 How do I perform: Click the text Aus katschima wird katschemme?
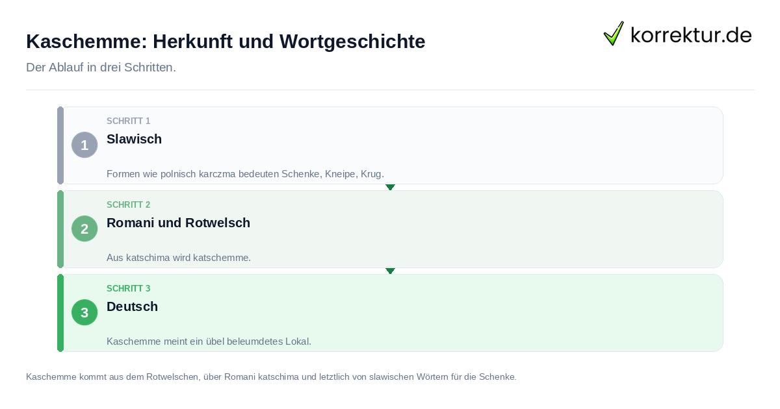click(x=179, y=258)
